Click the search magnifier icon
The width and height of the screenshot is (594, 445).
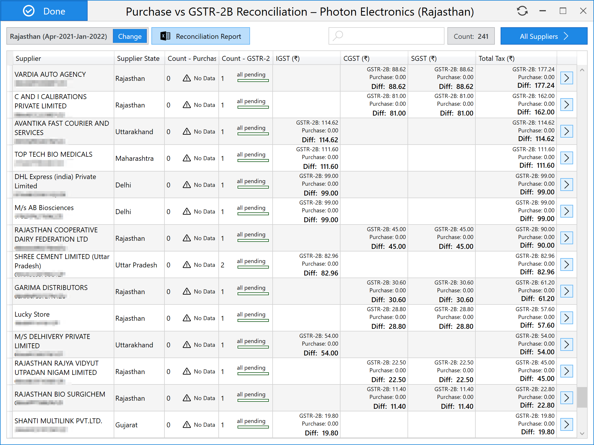pos(338,36)
